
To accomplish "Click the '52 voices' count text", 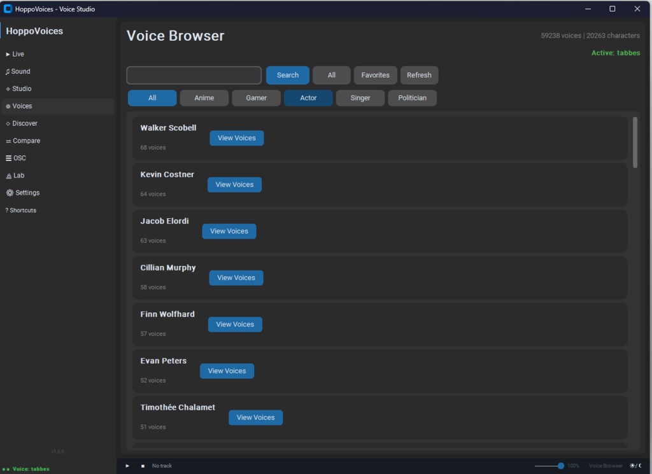I will pyautogui.click(x=153, y=380).
